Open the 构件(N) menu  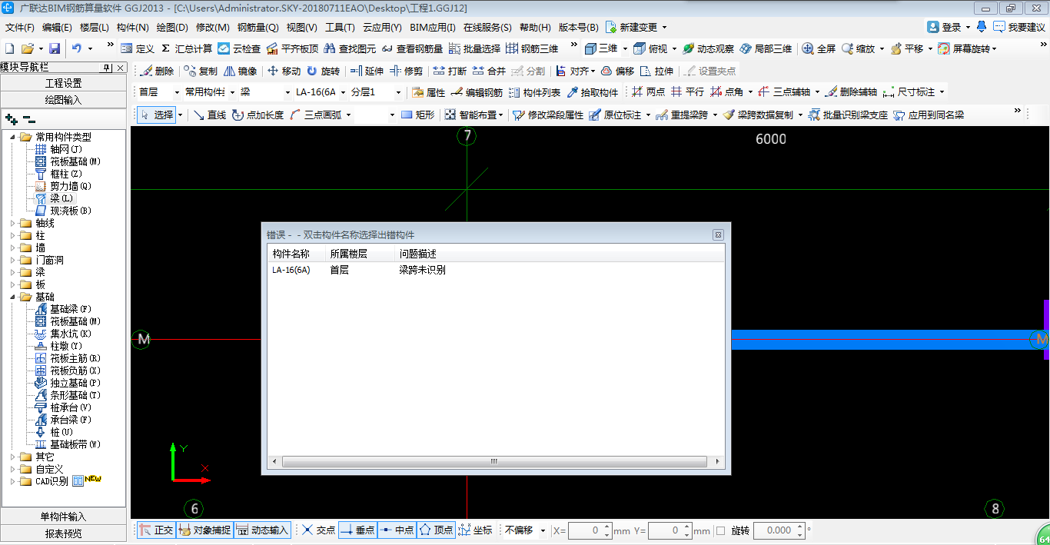(132, 28)
